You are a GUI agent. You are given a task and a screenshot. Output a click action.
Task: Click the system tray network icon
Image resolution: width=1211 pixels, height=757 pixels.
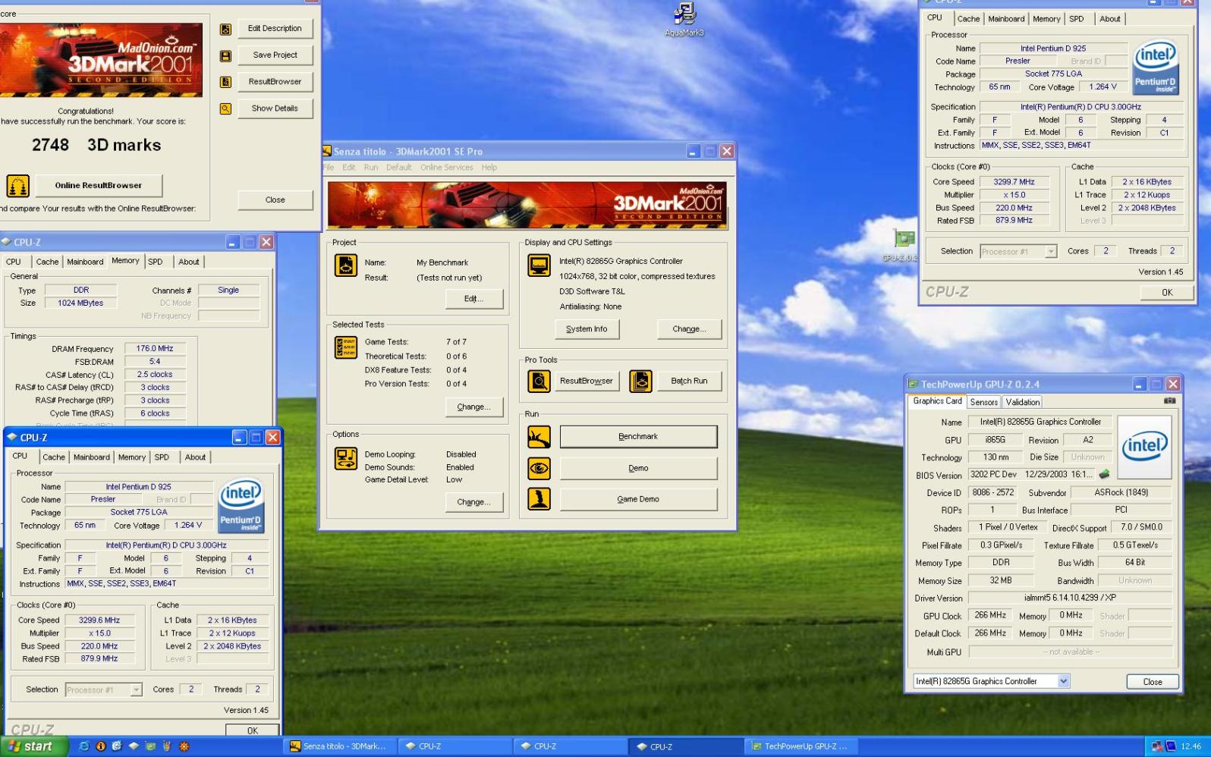(1156, 746)
